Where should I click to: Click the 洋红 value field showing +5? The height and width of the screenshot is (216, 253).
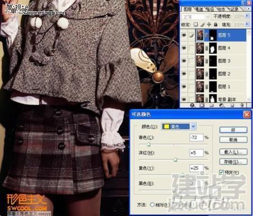(x=196, y=153)
